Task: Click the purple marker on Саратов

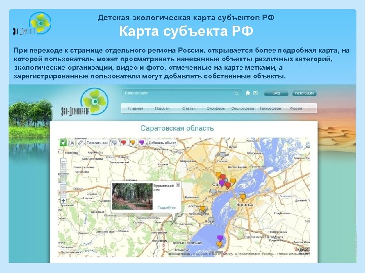Action: [x=222, y=184]
